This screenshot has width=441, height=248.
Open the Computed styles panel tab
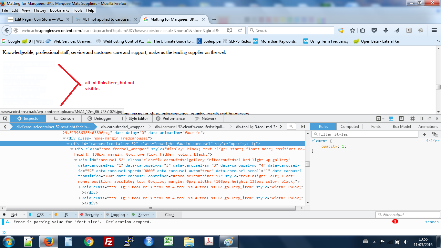pyautogui.click(x=350, y=127)
